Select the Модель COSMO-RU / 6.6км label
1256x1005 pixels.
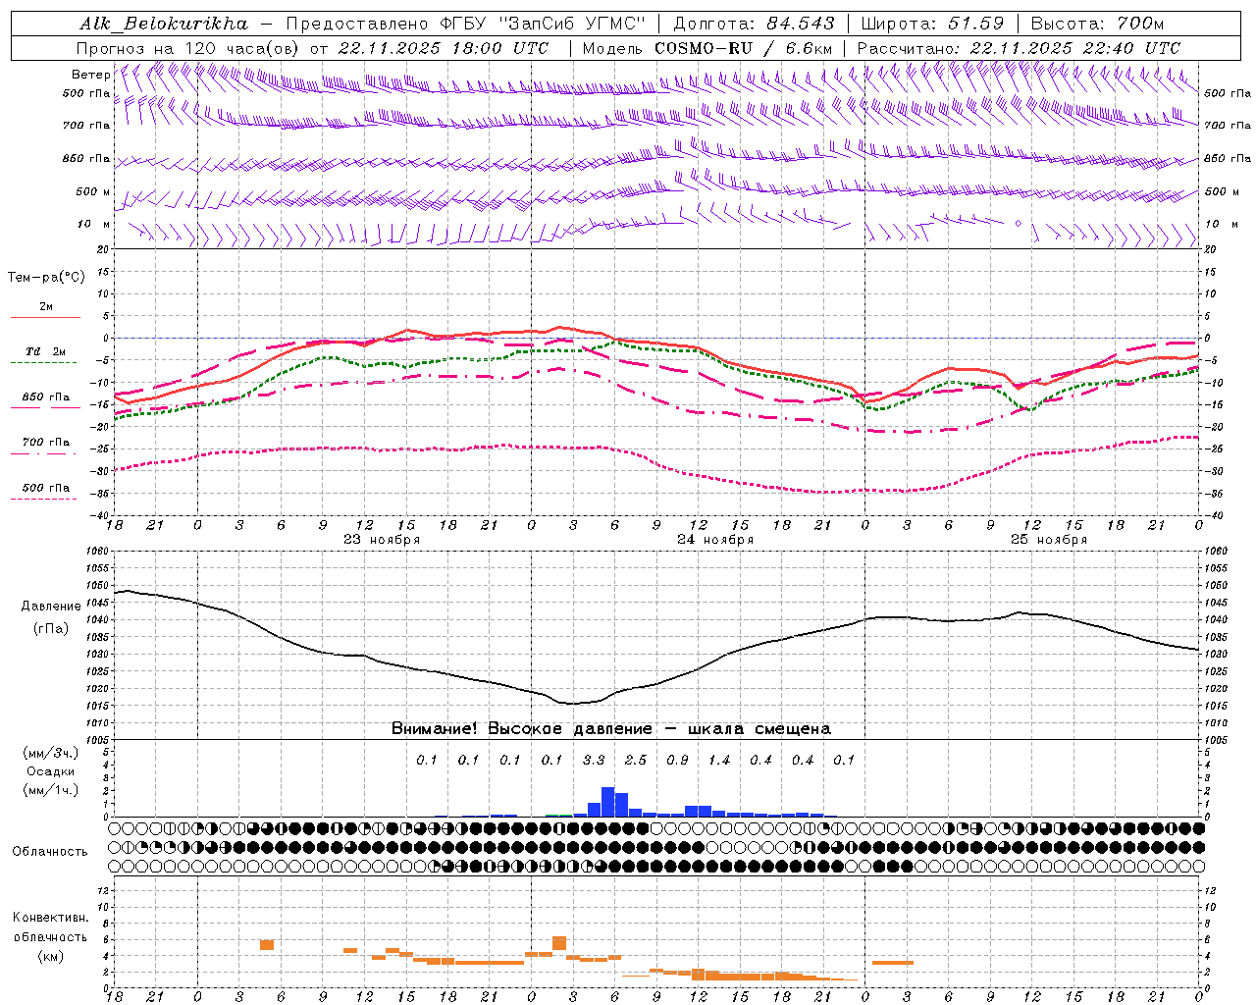coord(706,48)
